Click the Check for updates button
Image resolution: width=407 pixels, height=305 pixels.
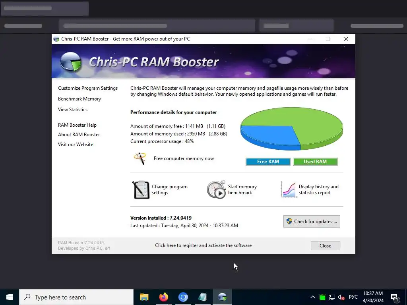click(312, 222)
